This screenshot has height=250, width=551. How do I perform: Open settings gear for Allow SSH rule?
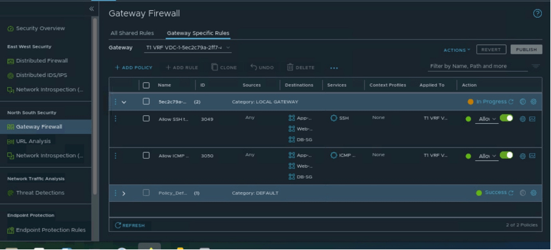(x=522, y=120)
